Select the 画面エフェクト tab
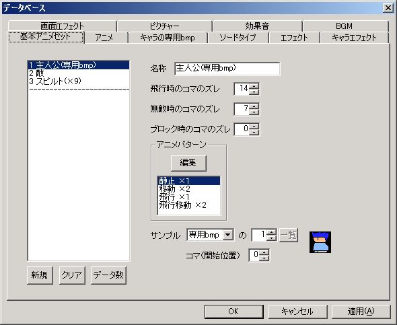This screenshot has height=325, width=397. pos(62,26)
